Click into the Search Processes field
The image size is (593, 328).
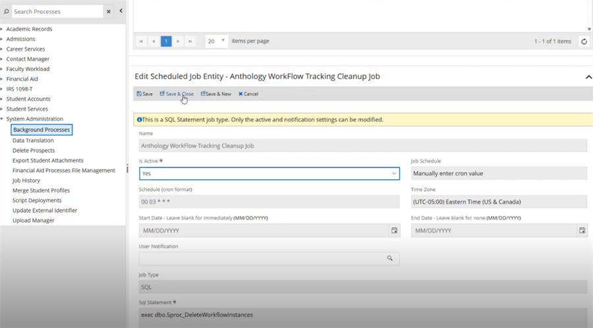tap(56, 11)
